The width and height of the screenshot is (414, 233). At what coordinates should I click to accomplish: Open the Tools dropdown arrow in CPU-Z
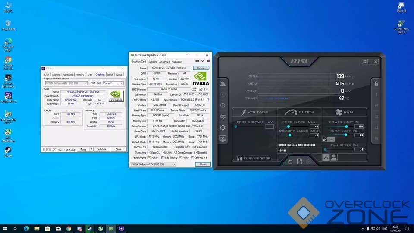coord(91,149)
